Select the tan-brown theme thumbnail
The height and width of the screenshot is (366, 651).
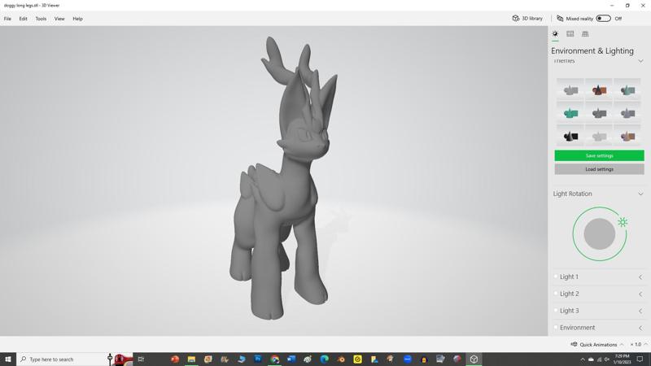coord(627,136)
